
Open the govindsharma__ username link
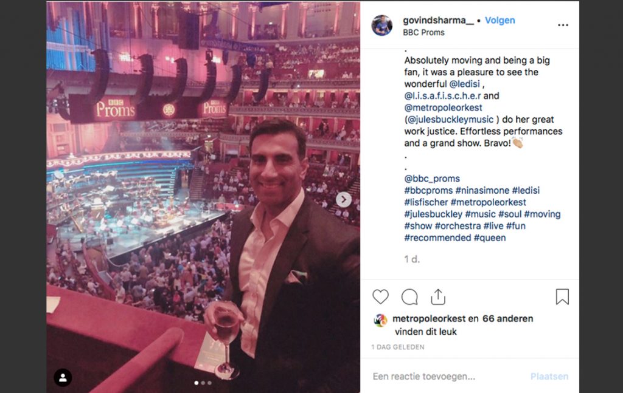click(438, 20)
